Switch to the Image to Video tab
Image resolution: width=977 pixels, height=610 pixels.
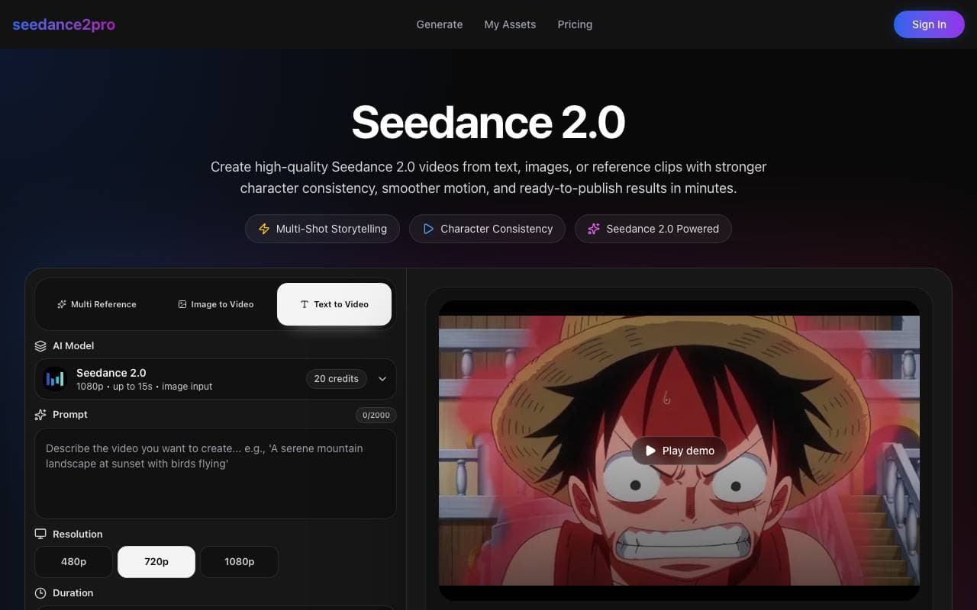(215, 304)
